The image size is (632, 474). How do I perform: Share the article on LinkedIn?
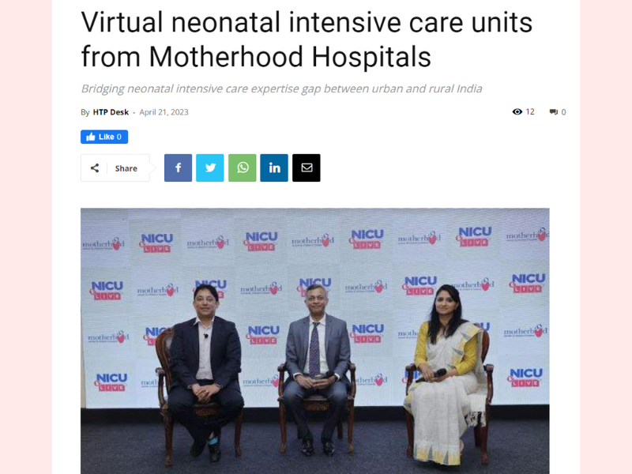click(x=274, y=167)
